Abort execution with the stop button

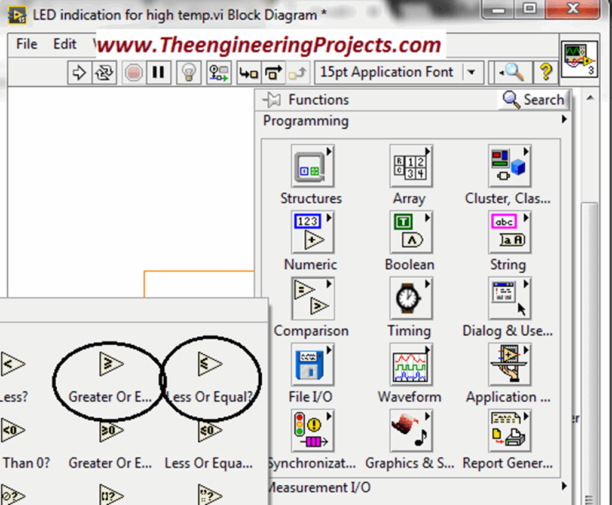pyautogui.click(x=133, y=72)
